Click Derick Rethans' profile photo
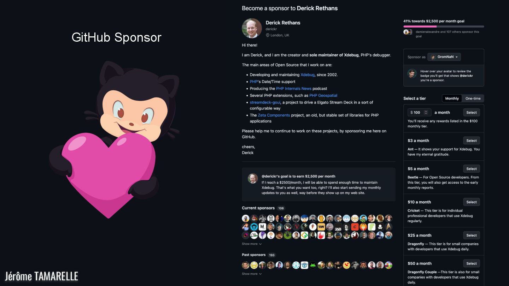 point(252,28)
